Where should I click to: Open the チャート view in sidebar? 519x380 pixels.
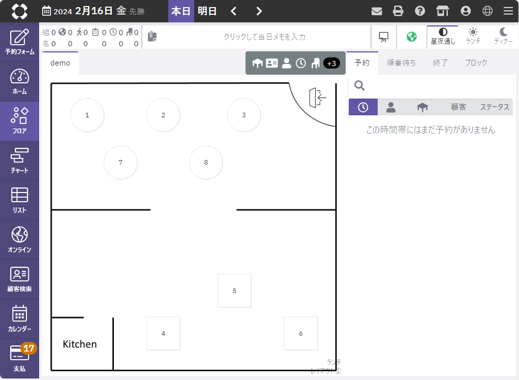pyautogui.click(x=19, y=161)
